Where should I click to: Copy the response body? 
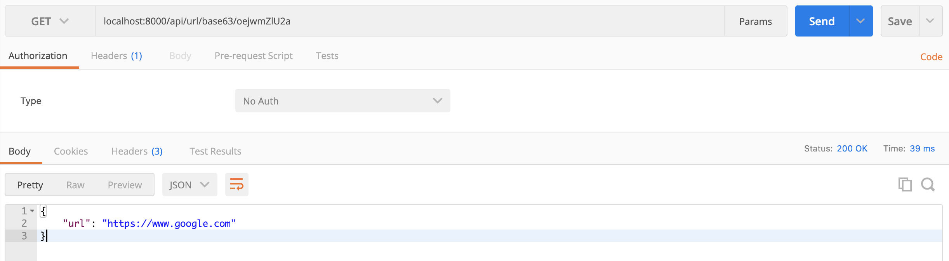point(905,184)
